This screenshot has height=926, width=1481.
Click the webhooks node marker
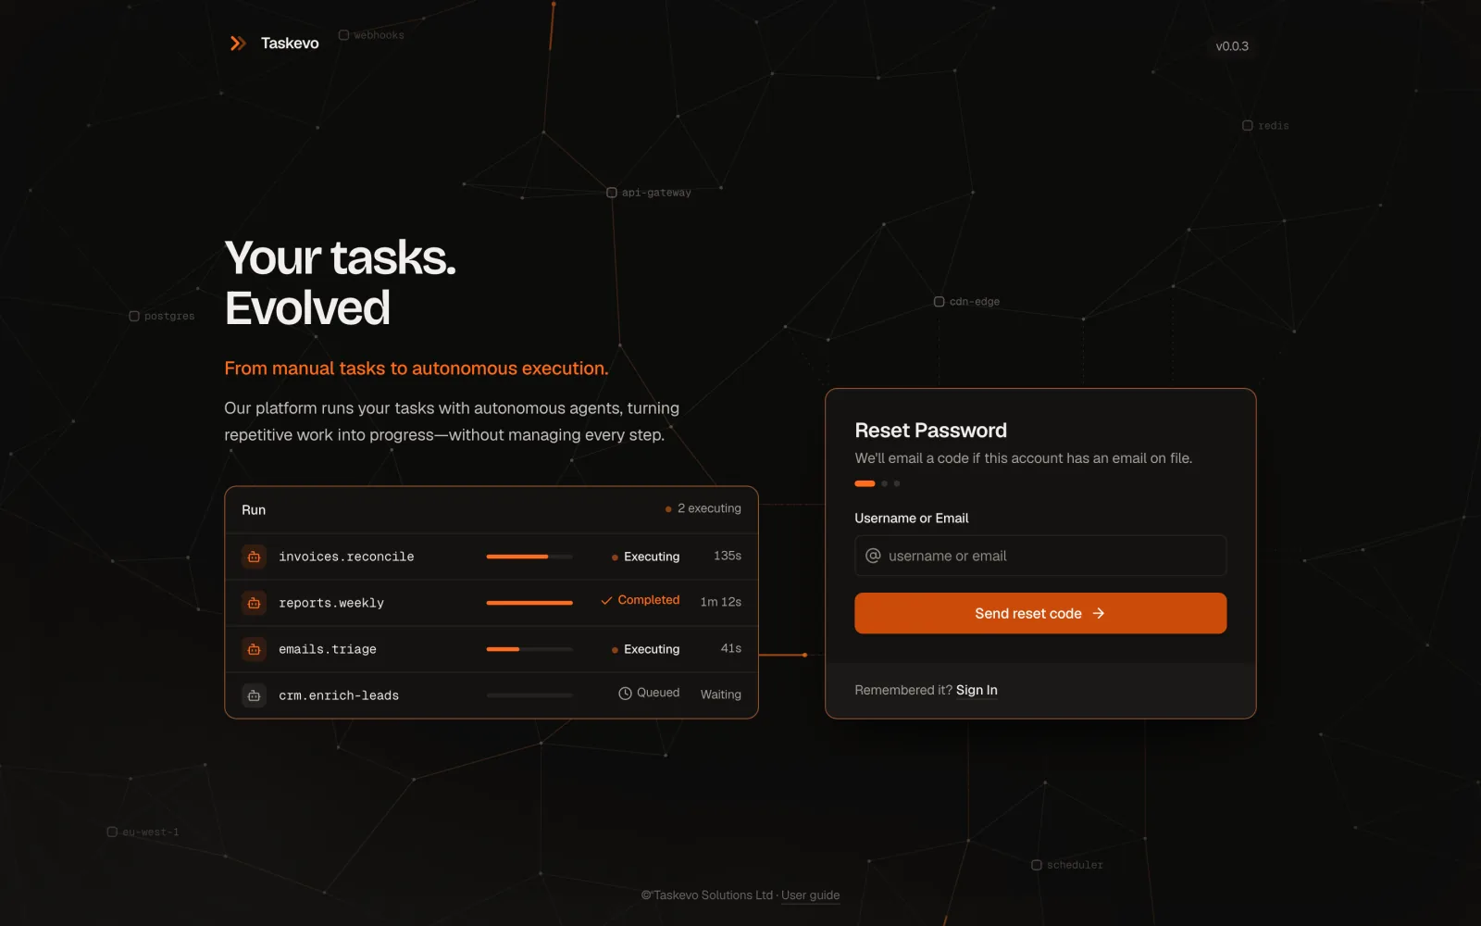[x=344, y=35]
